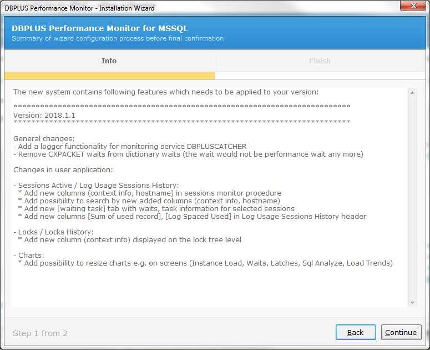430x350 pixels.
Task: Click the Back button
Action: click(356, 332)
